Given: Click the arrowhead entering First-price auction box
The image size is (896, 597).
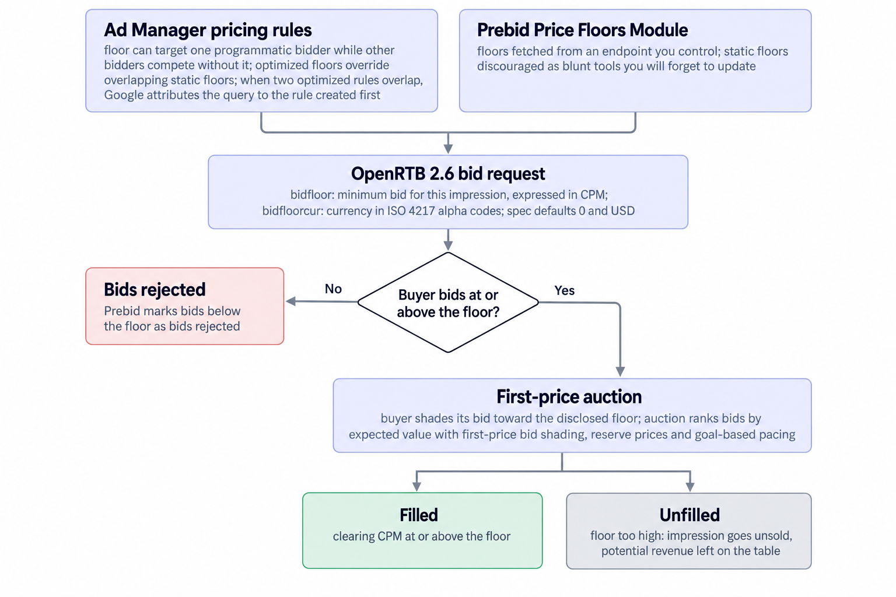Looking at the screenshot, I should point(620,372).
